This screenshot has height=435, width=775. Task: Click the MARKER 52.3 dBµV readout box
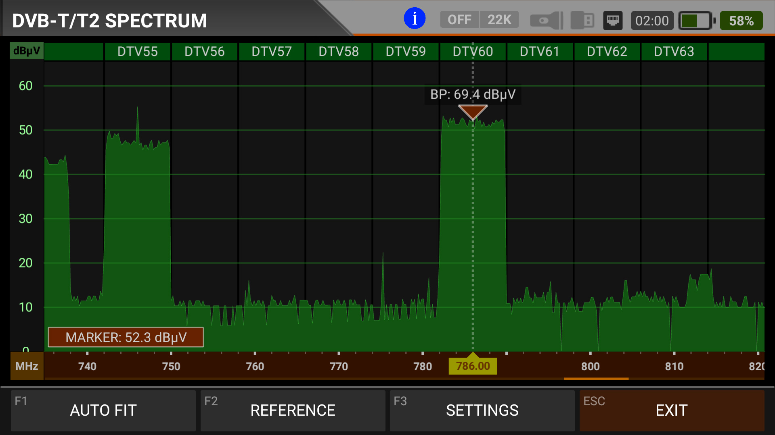coord(126,337)
